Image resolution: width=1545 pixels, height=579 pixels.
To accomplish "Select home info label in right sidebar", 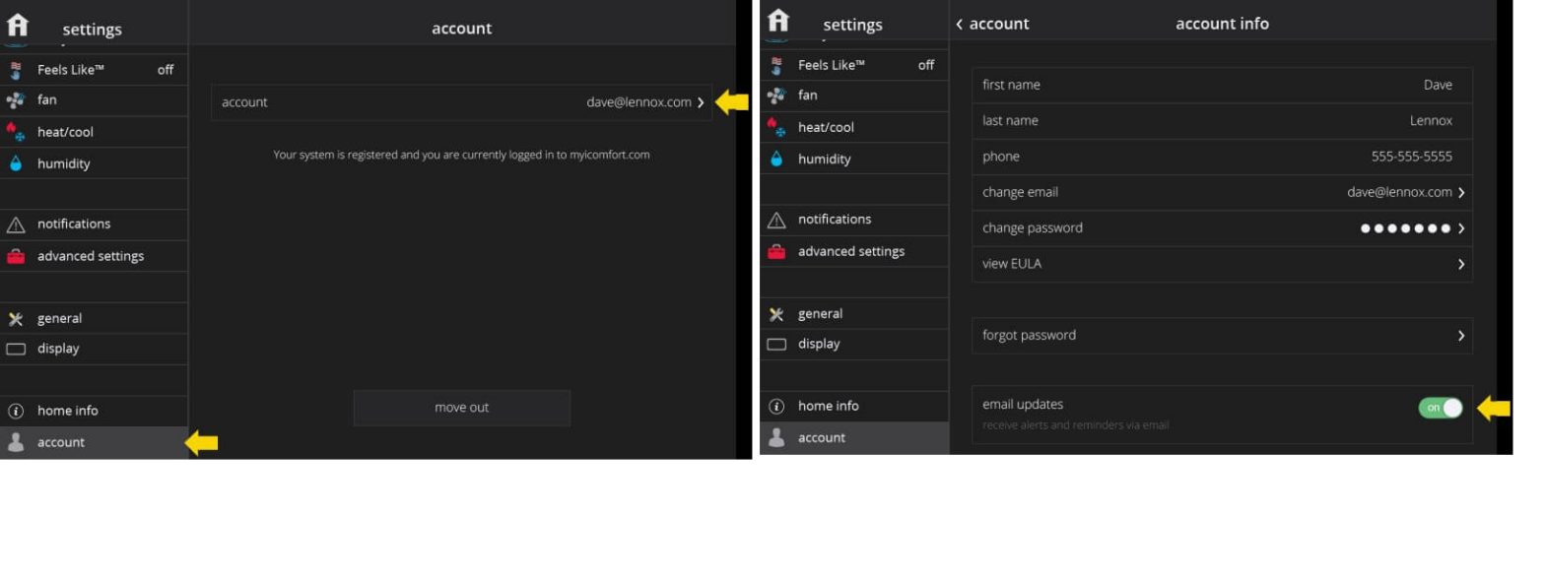I will [829, 406].
